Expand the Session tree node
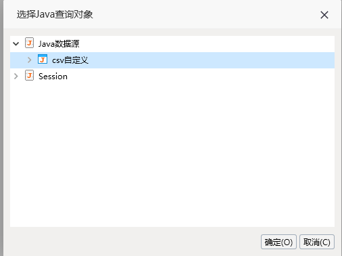 point(16,77)
